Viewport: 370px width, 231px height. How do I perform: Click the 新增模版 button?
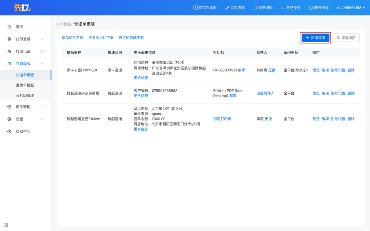(315, 38)
